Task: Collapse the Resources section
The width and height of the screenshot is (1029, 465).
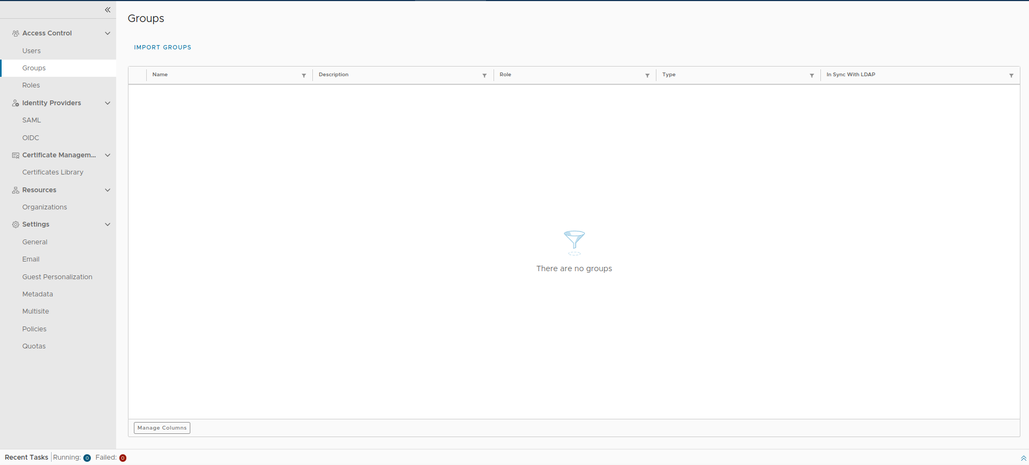Action: pyautogui.click(x=108, y=190)
